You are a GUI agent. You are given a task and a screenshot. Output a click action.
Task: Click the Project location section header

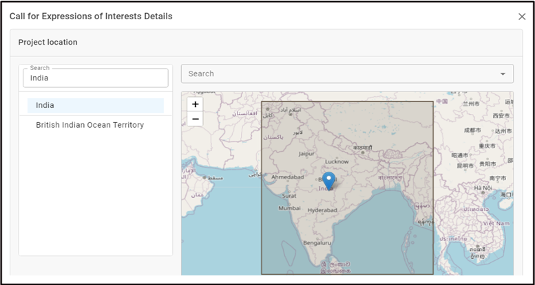[48, 43]
